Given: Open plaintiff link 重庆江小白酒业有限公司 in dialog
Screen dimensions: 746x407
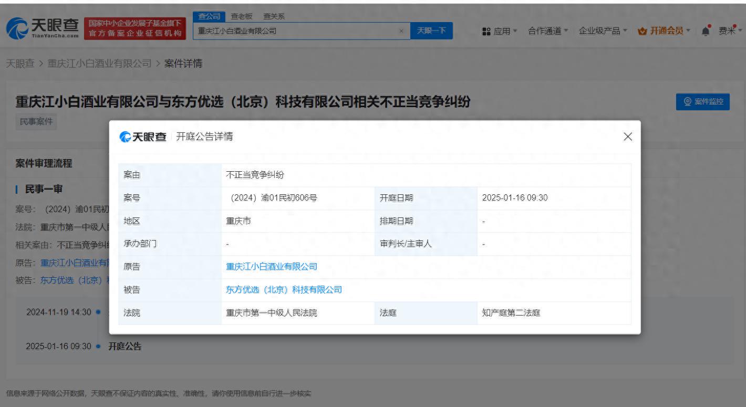Looking at the screenshot, I should tap(272, 267).
